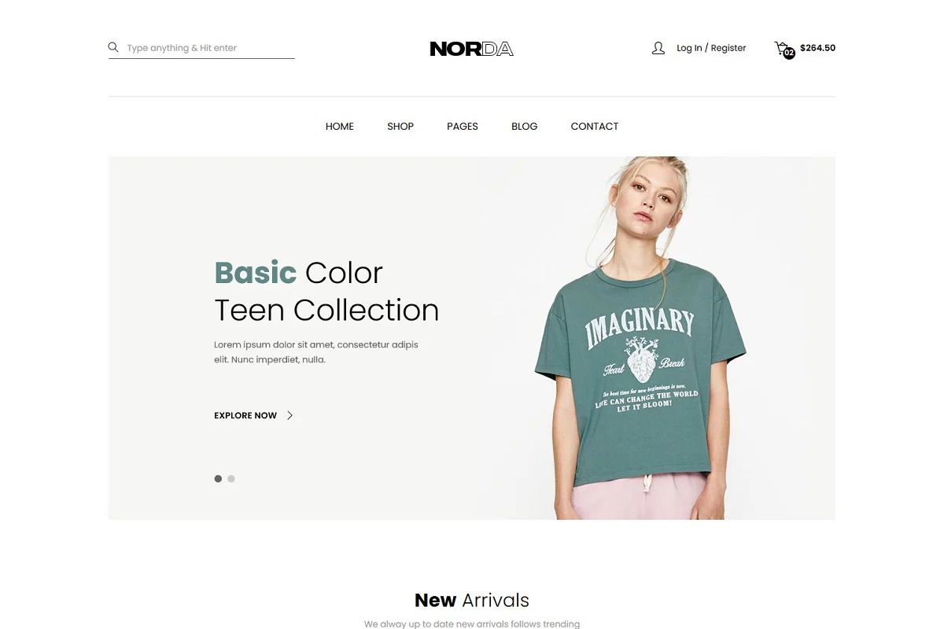View the $264.50 cart total

(817, 48)
